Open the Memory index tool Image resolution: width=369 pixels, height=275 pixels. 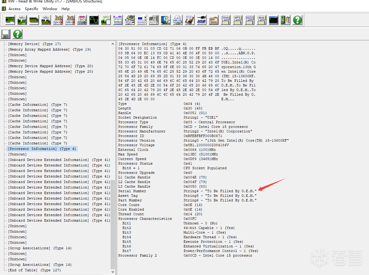tap(46, 20)
